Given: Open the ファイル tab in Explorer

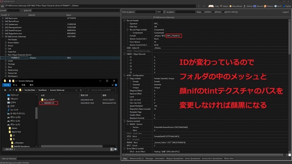Looking at the screenshot, I should tap(7, 85).
